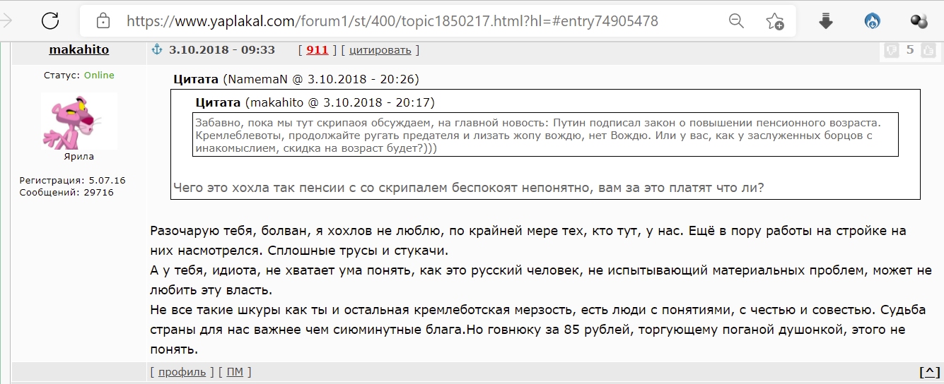The image size is (944, 384).
Task: Open the профиль profile link
Action: 182,372
